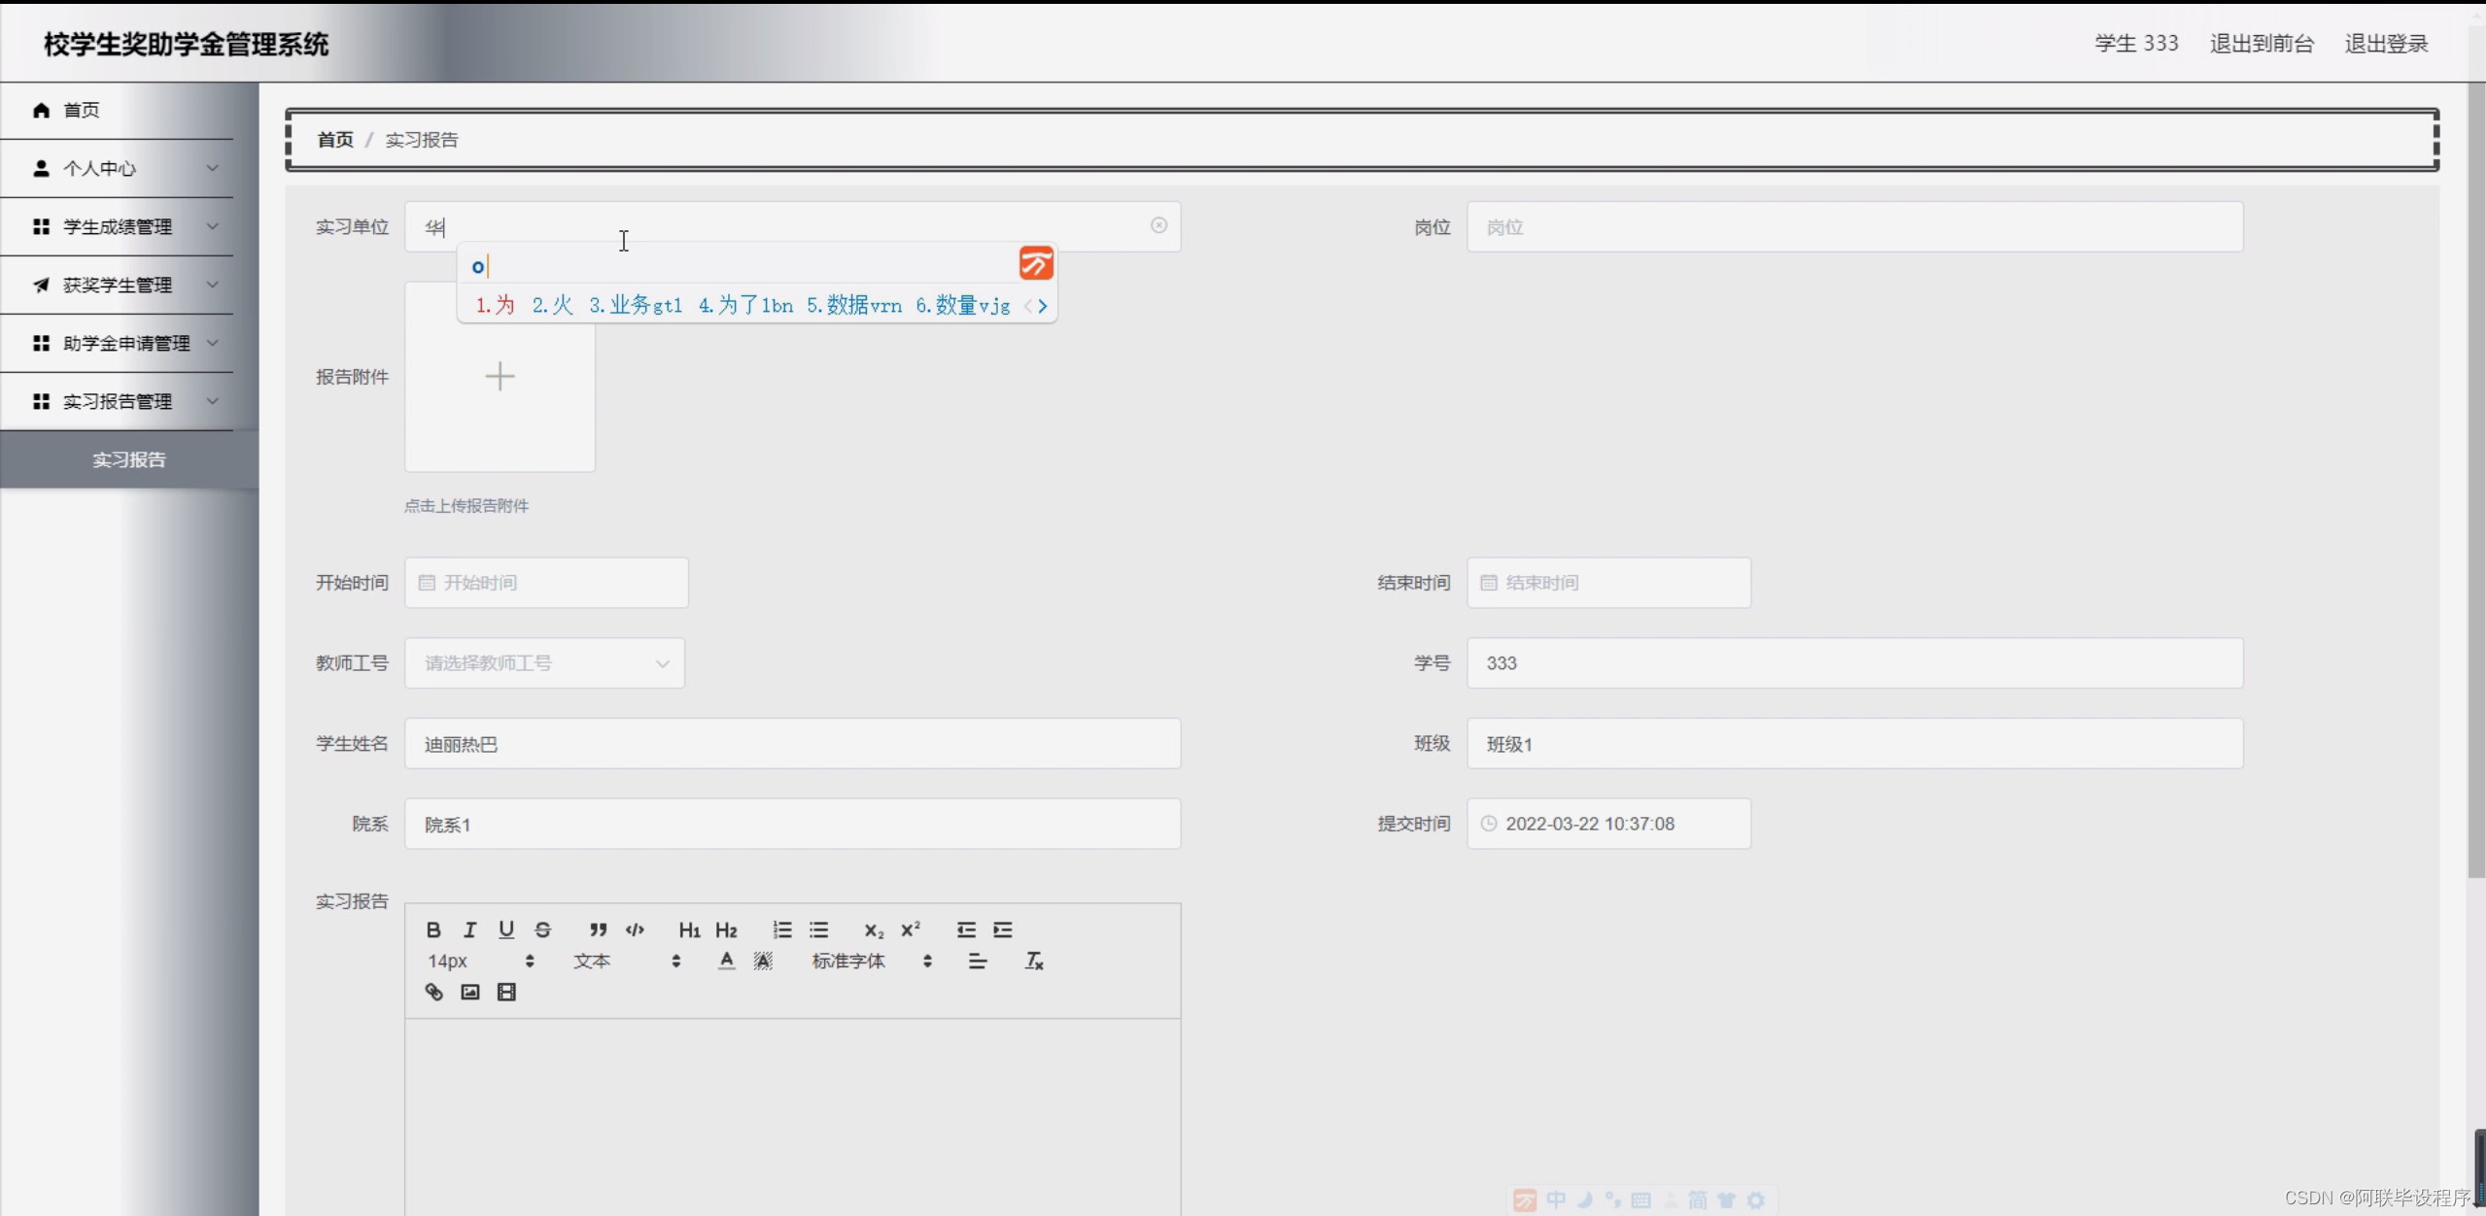The width and height of the screenshot is (2486, 1216).
Task: Select 实习报告 in the sidebar
Action: tap(128, 459)
